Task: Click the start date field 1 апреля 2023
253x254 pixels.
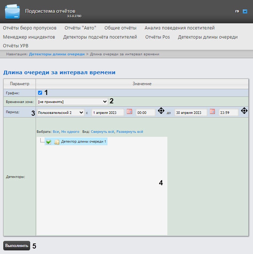Action: click(x=107, y=113)
